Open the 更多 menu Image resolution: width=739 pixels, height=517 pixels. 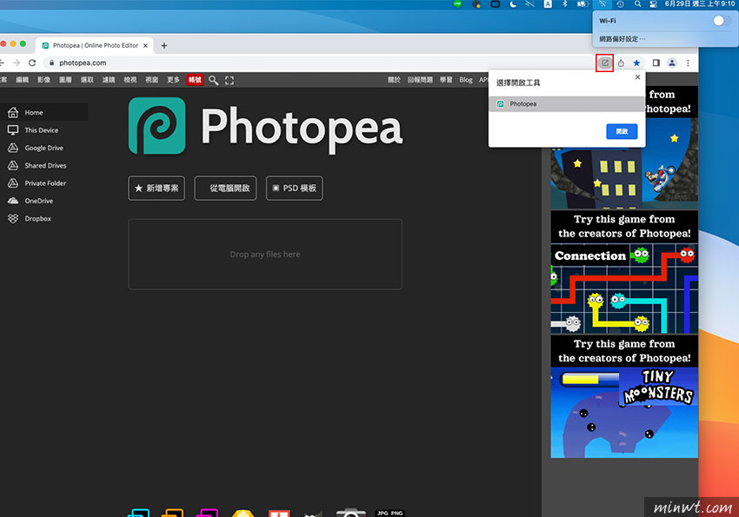click(x=173, y=80)
